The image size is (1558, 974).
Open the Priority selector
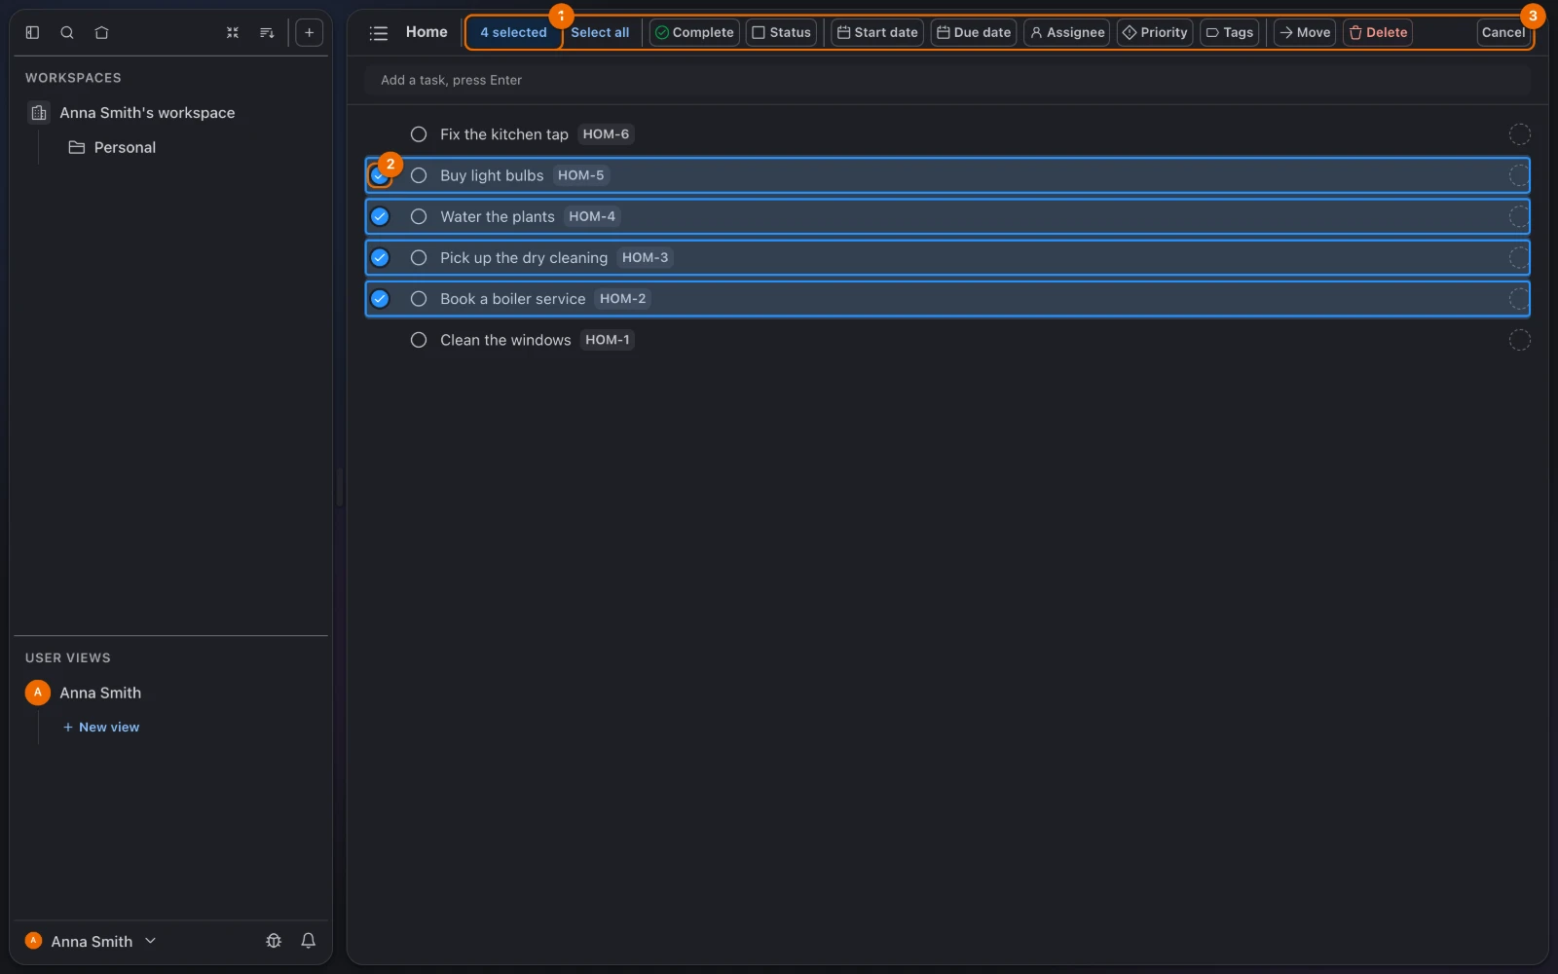coord(1155,32)
